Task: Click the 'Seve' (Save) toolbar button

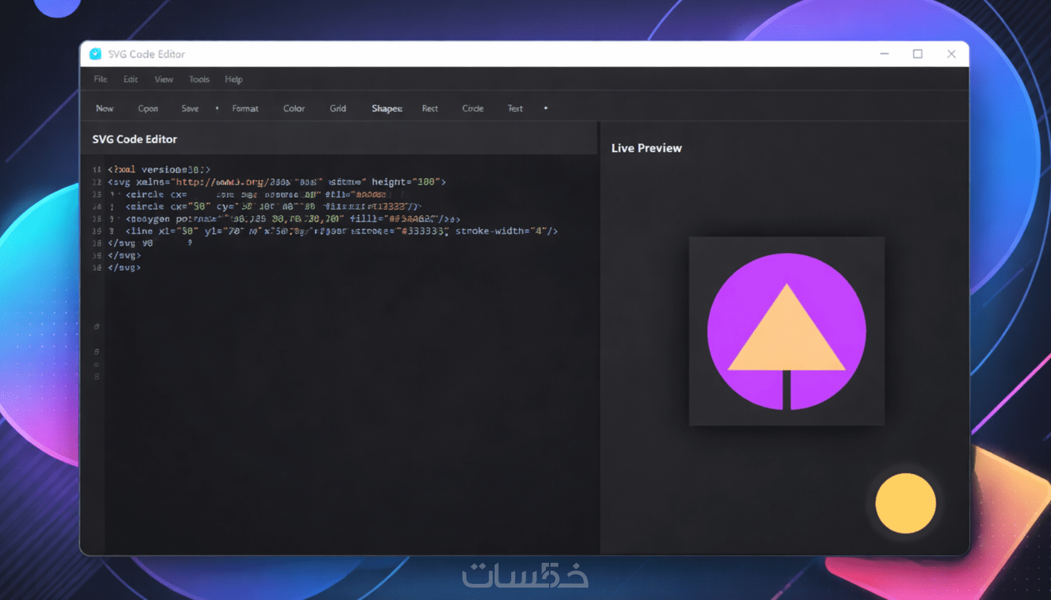Action: 190,108
